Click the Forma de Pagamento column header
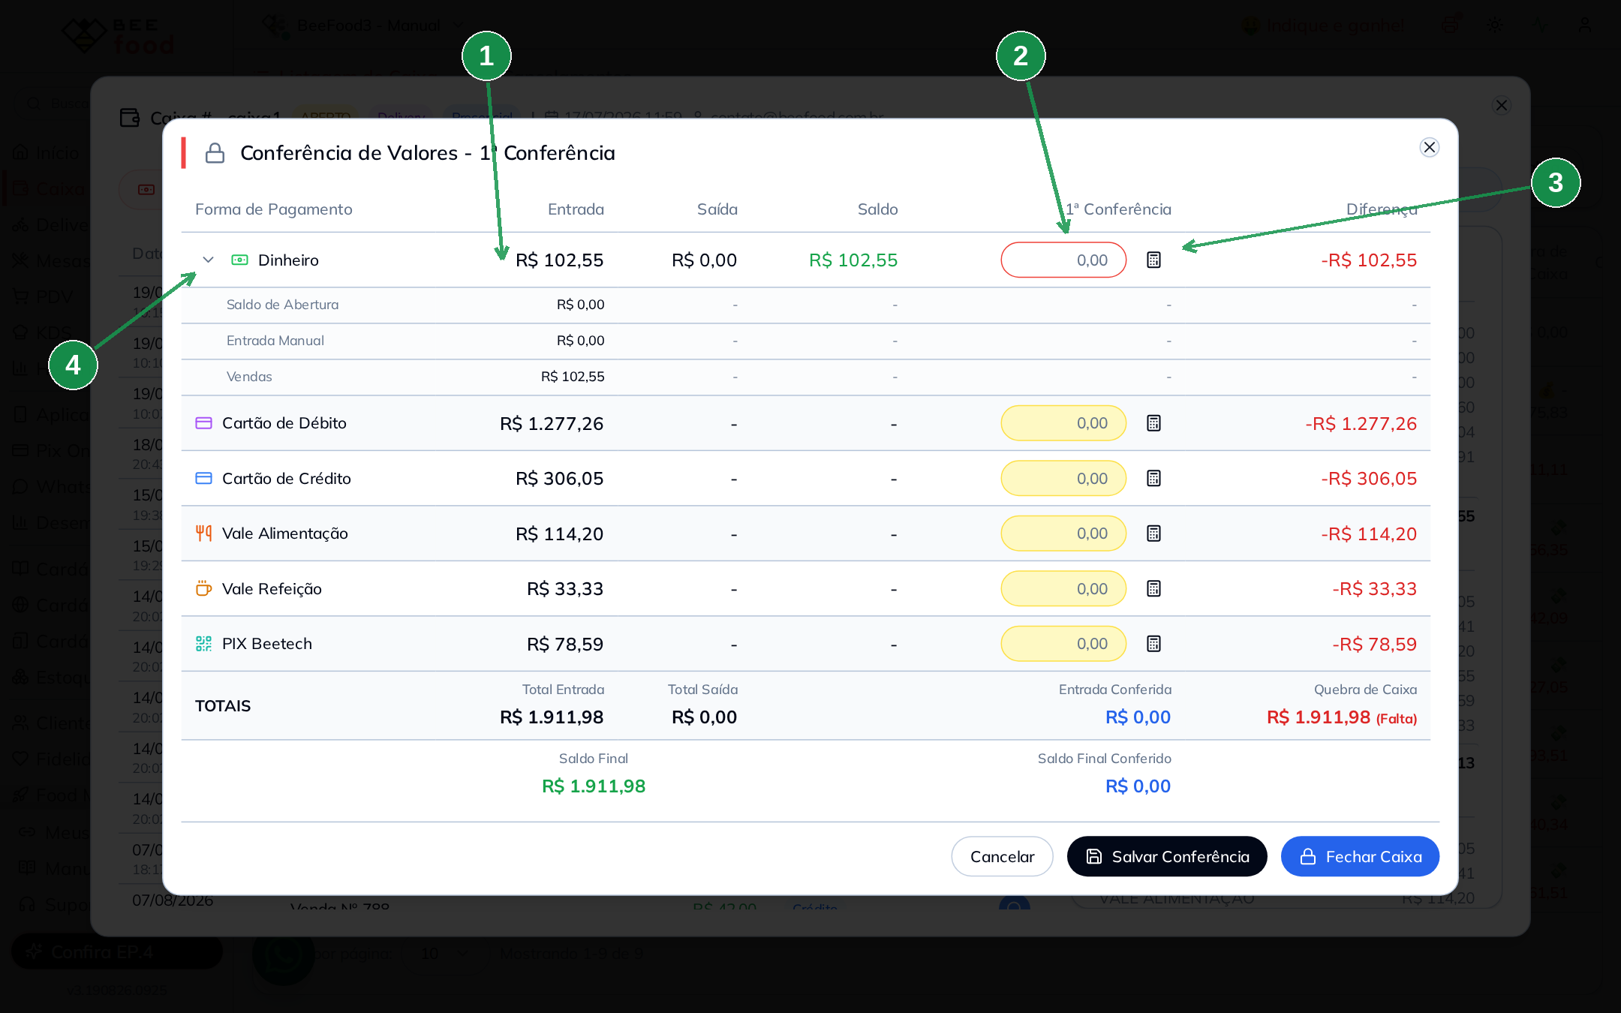Image resolution: width=1621 pixels, height=1013 pixels. [274, 209]
